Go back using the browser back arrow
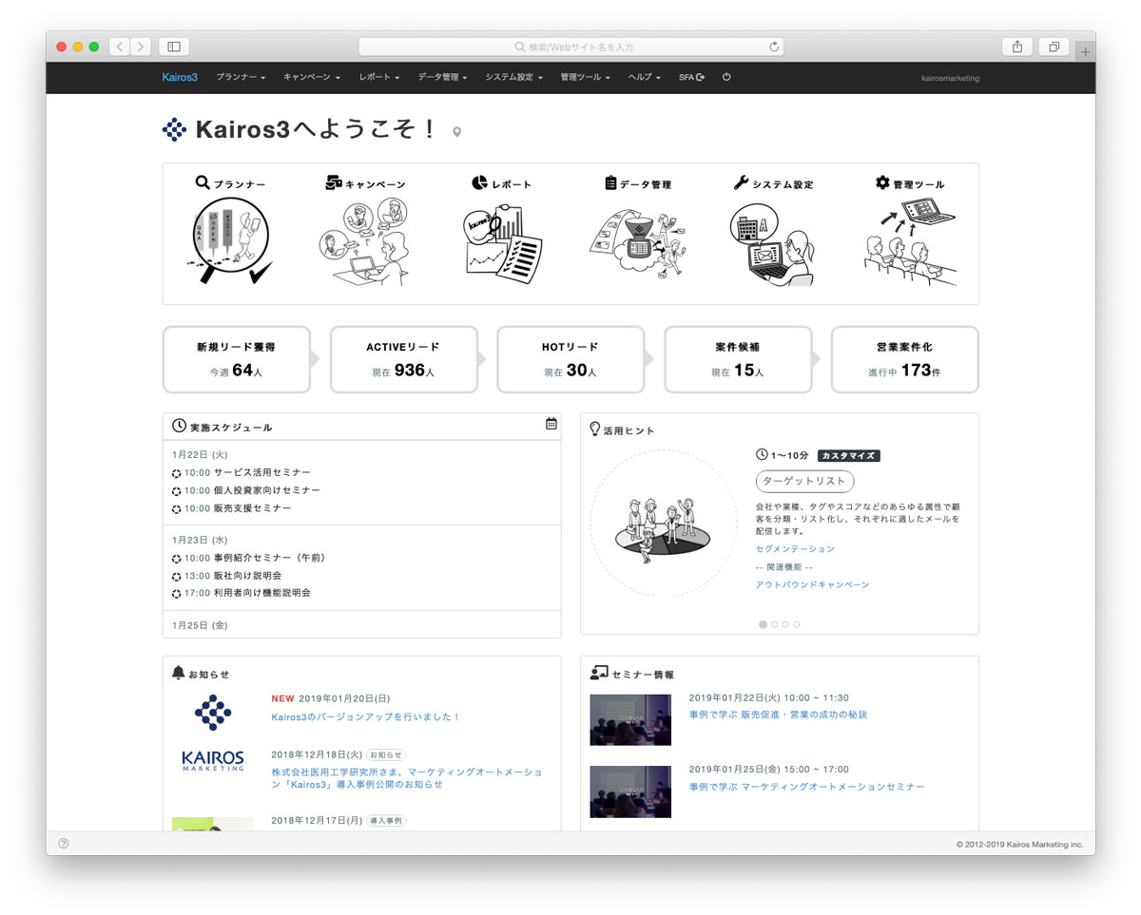The height and width of the screenshot is (915, 1141). click(120, 47)
